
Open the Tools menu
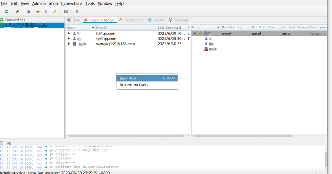90,4
